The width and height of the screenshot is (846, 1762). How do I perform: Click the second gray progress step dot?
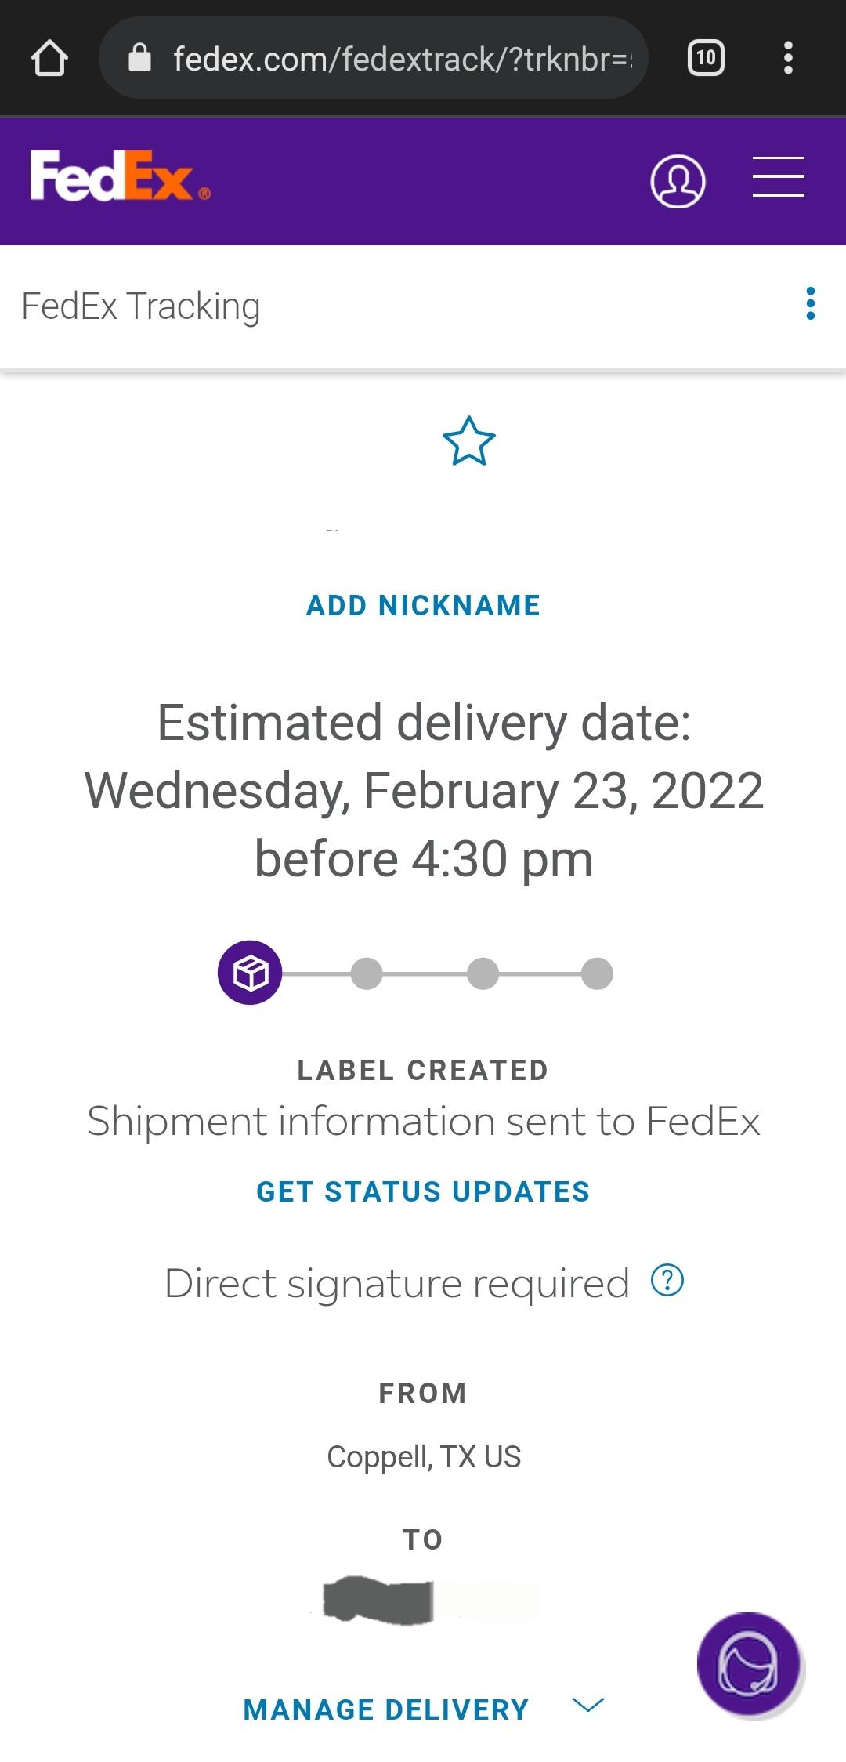[367, 973]
